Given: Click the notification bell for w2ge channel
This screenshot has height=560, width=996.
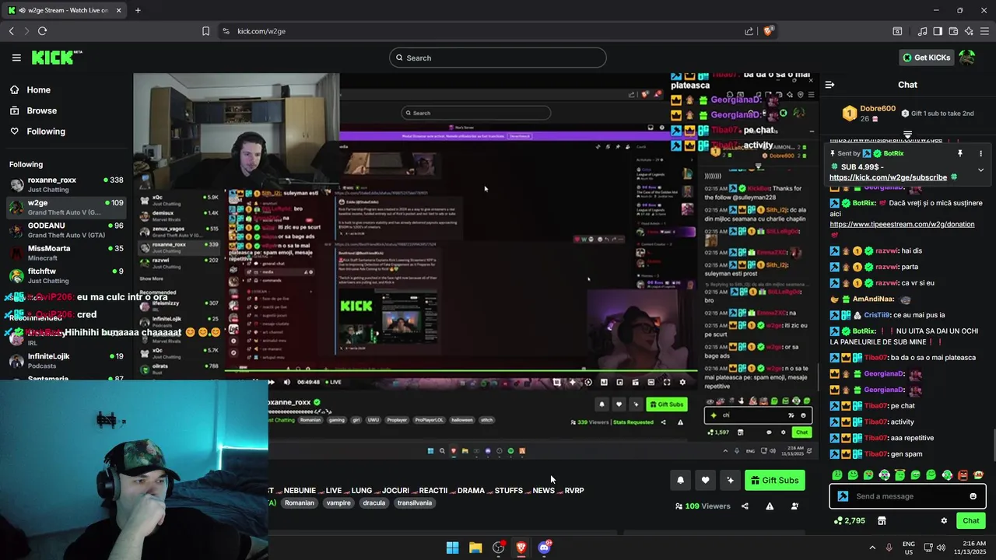Looking at the screenshot, I should coord(680,480).
